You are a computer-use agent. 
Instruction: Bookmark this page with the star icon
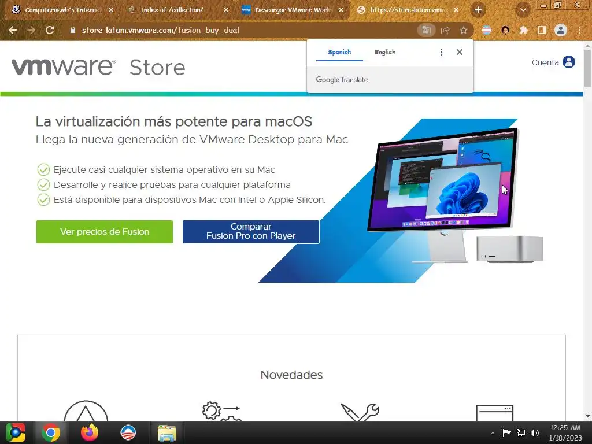pos(464,30)
